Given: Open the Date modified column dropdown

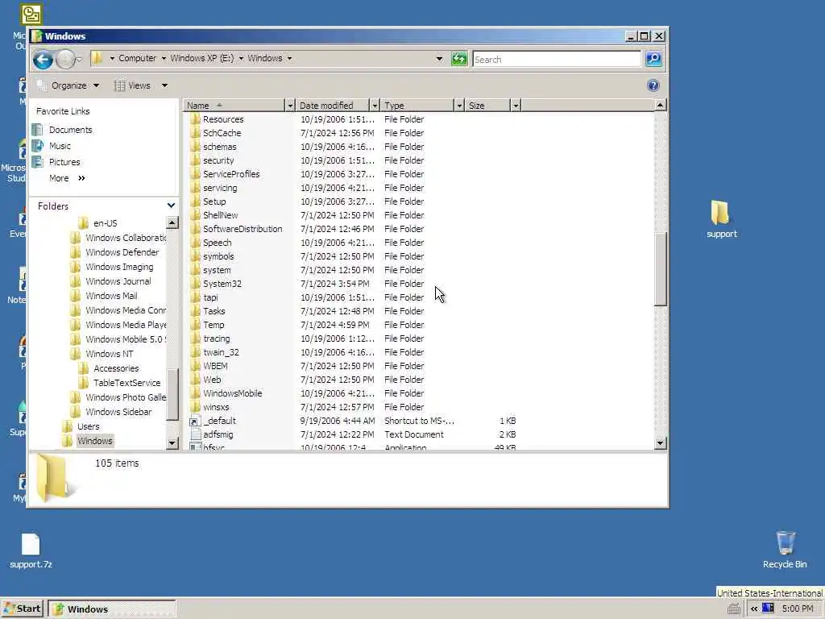Looking at the screenshot, I should click(375, 106).
